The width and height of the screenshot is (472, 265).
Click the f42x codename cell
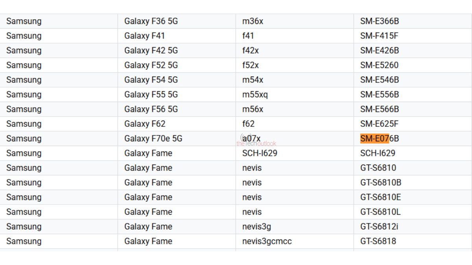click(251, 50)
